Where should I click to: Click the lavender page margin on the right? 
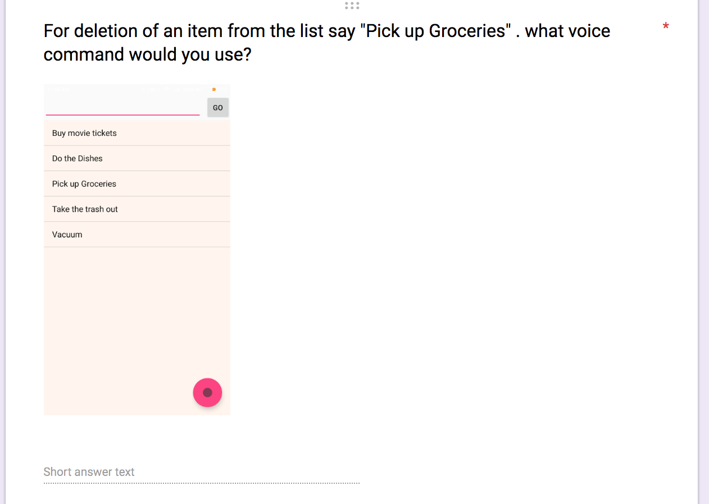tap(703, 252)
